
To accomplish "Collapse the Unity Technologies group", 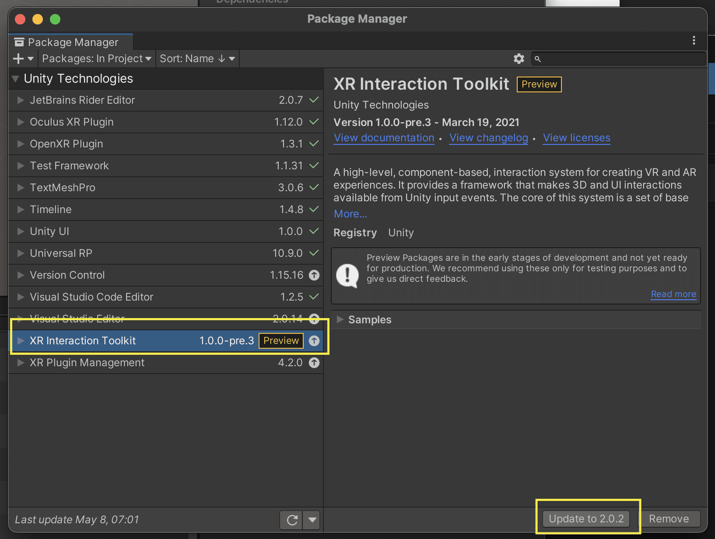I will click(15, 79).
